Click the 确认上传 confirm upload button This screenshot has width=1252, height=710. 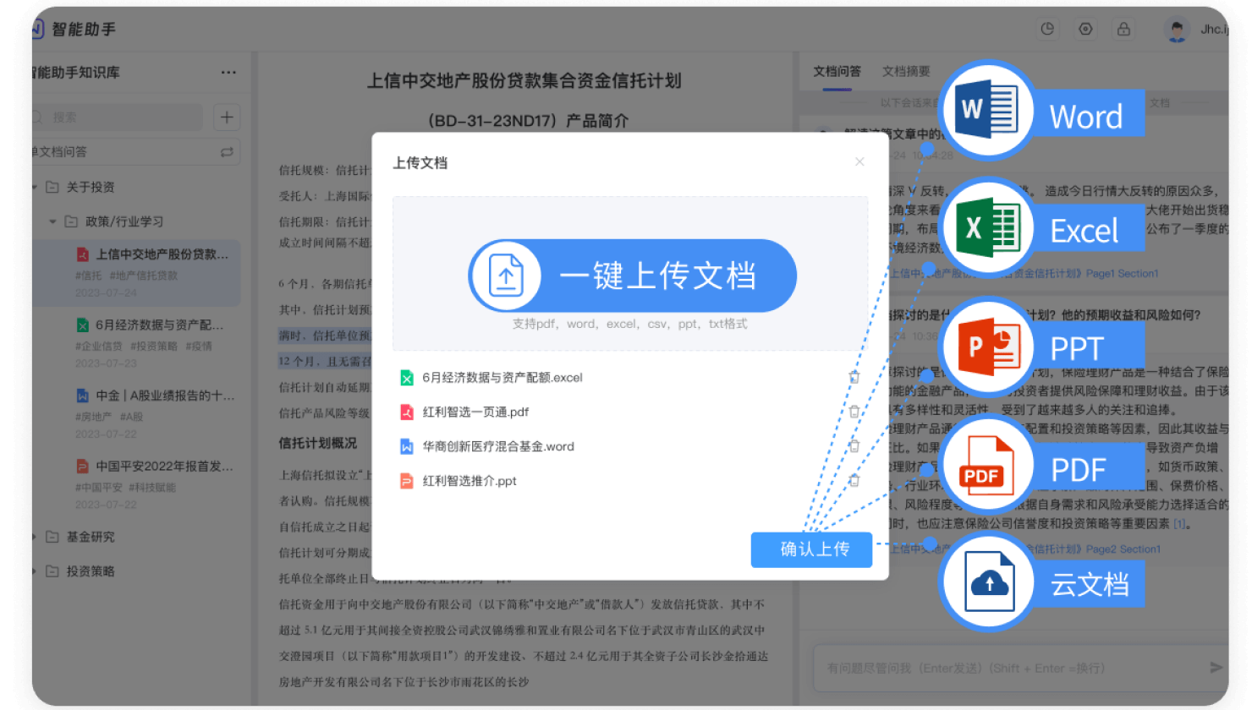(x=811, y=549)
